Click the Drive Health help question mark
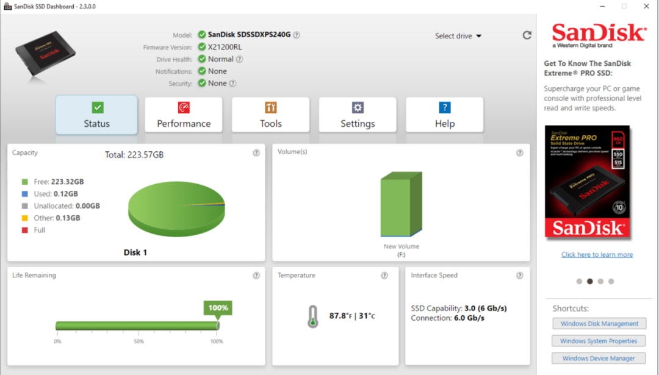This screenshot has width=659, height=375. pos(240,59)
